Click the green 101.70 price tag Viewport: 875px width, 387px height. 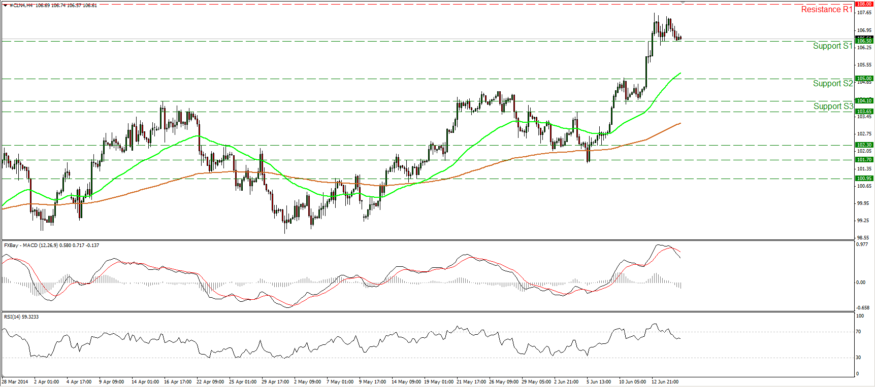(x=864, y=160)
